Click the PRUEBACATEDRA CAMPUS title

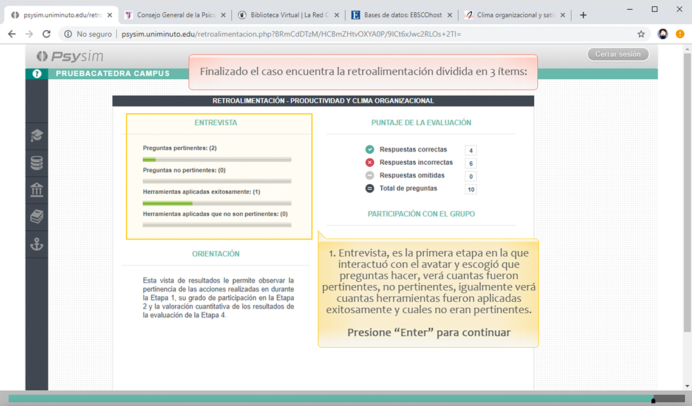click(112, 73)
